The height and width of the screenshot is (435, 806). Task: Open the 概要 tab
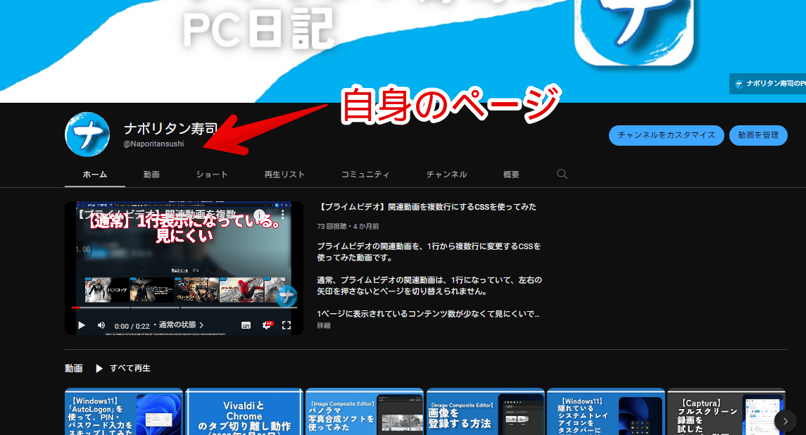(x=511, y=175)
